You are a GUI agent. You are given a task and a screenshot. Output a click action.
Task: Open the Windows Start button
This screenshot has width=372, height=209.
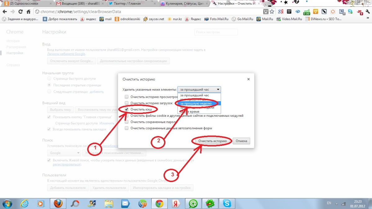pos(7,203)
